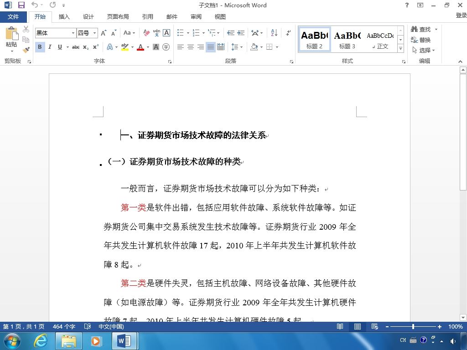Open Word Help question mark
The image size is (467, 350).
pyautogui.click(x=407, y=5)
